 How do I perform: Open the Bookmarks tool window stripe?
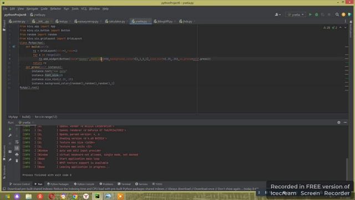pos(4,153)
